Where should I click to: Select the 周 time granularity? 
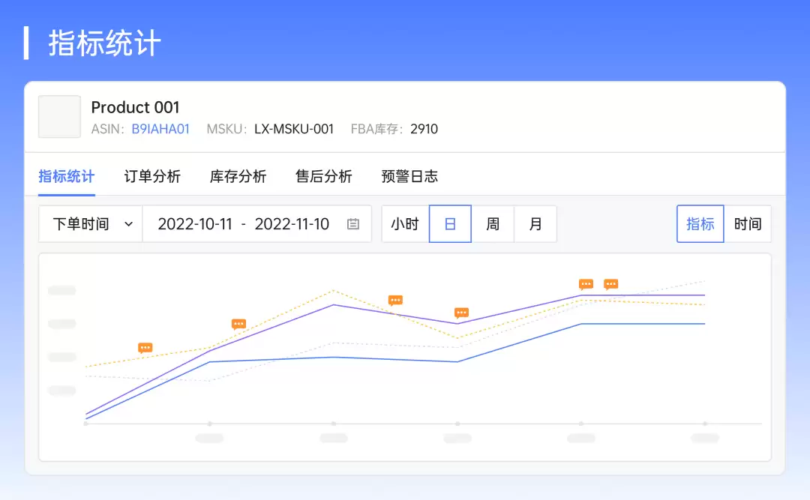[493, 224]
